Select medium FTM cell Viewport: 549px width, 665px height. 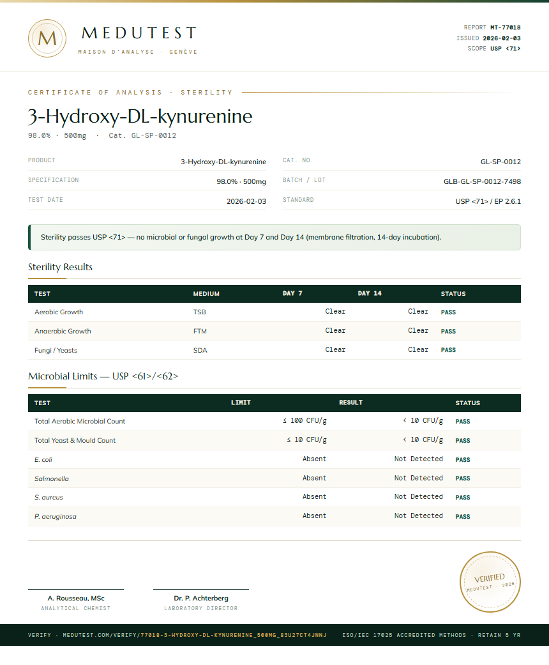coord(200,332)
